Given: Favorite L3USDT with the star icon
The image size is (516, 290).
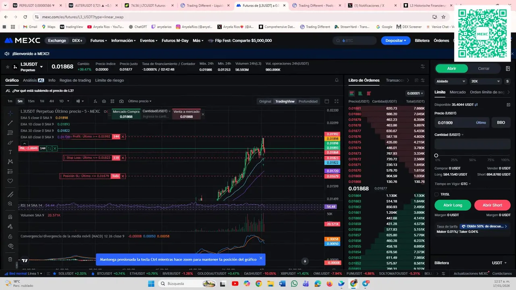Looking at the screenshot, I should (x=7, y=67).
